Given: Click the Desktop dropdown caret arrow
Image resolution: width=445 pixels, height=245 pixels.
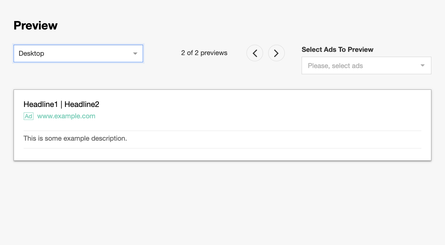Looking at the screenshot, I should click(x=135, y=53).
